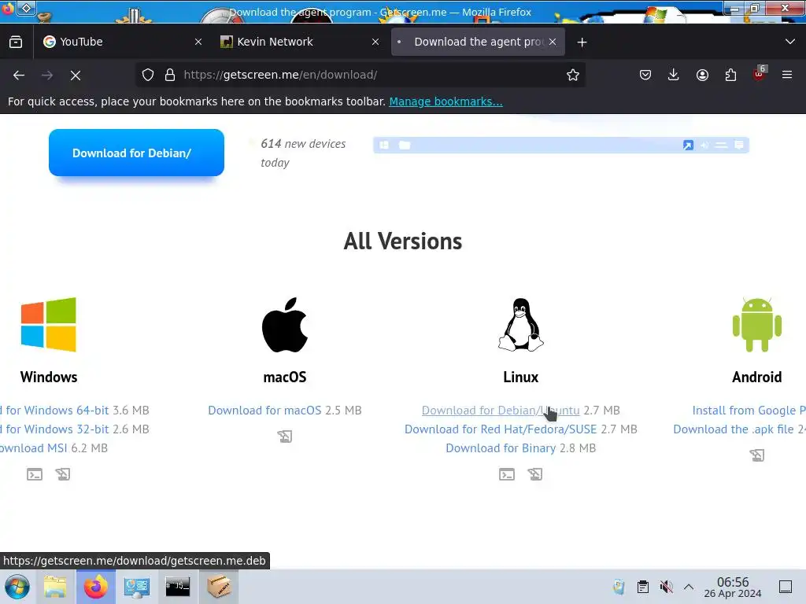Select the Download the agent program tab
Image resolution: width=806 pixels, height=604 pixels.
(x=478, y=42)
